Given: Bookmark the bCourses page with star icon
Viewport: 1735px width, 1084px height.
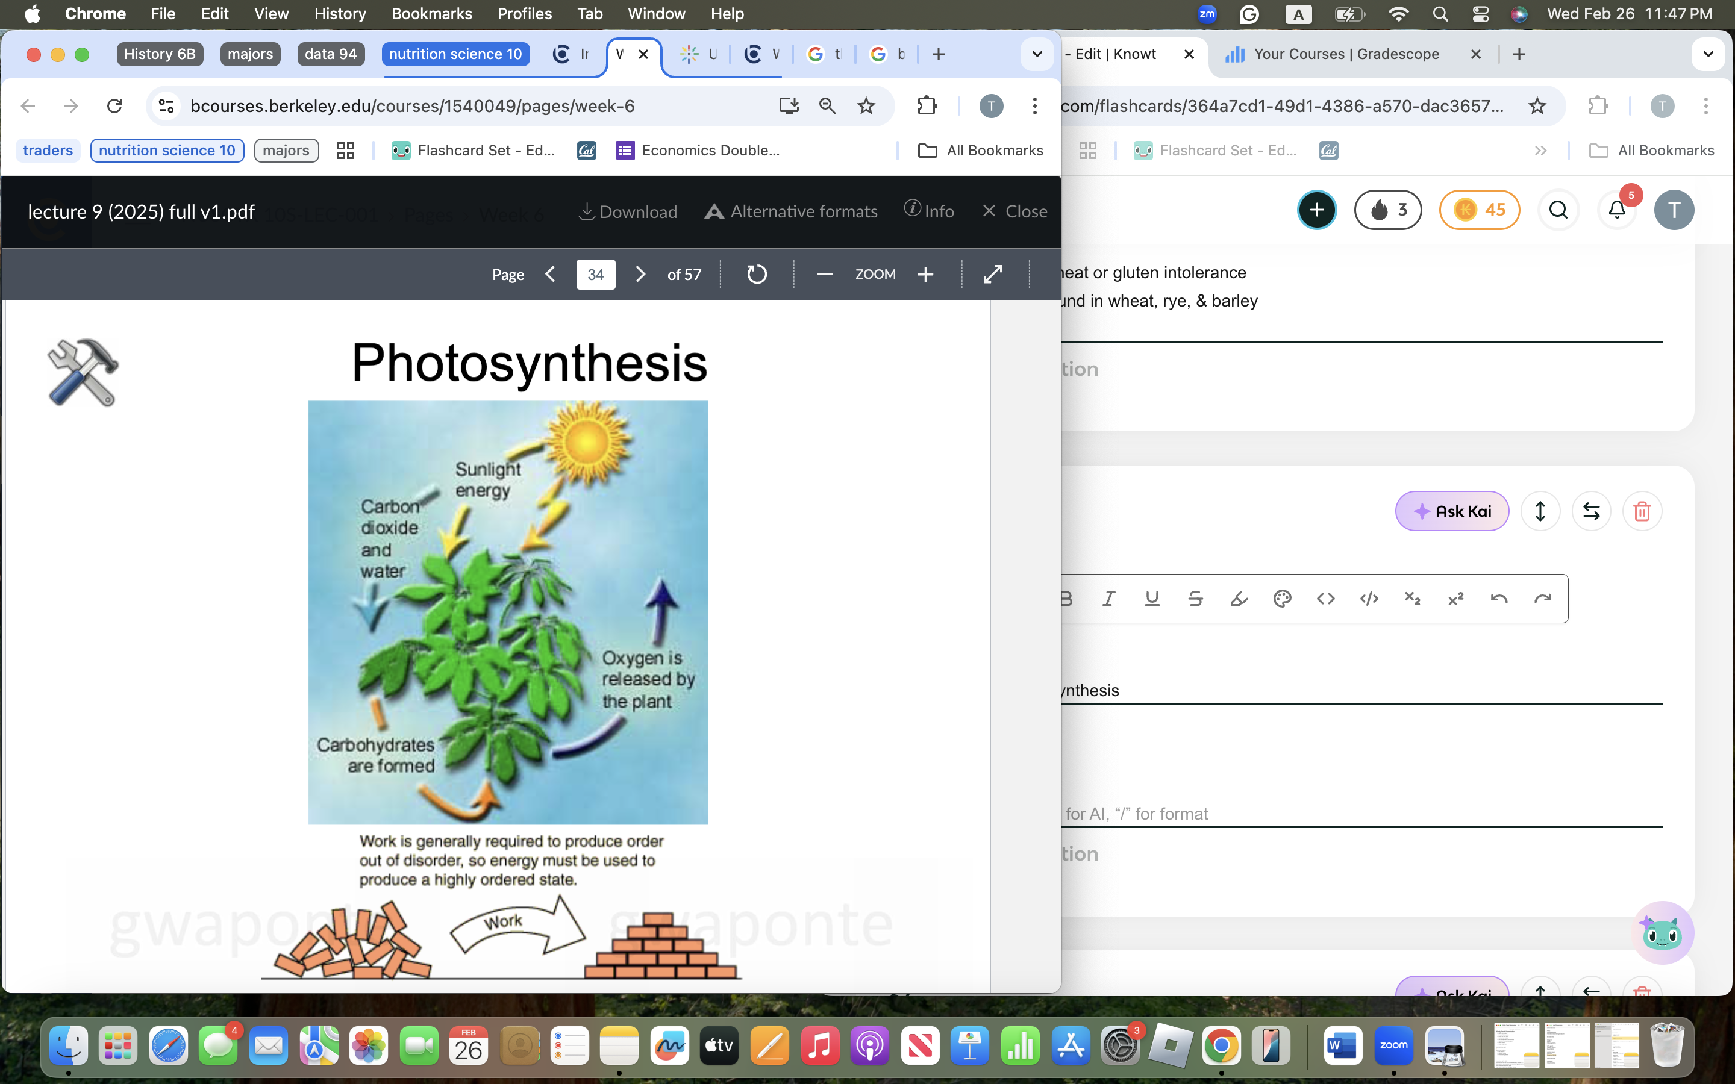Looking at the screenshot, I should click(x=866, y=106).
